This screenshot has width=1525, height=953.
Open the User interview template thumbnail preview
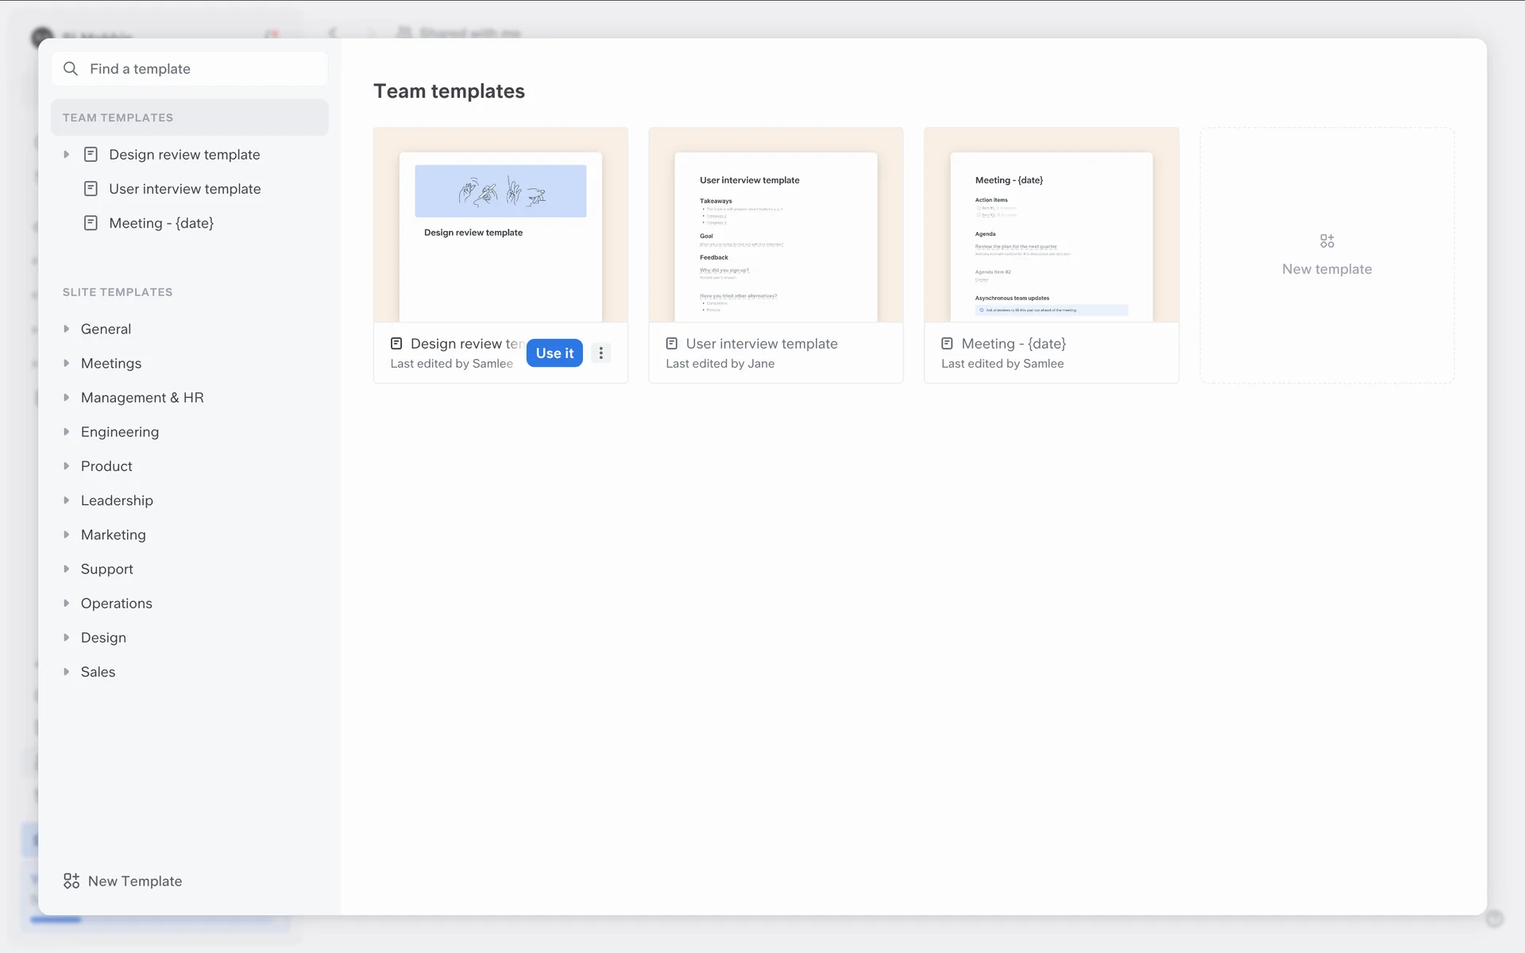coord(776,226)
